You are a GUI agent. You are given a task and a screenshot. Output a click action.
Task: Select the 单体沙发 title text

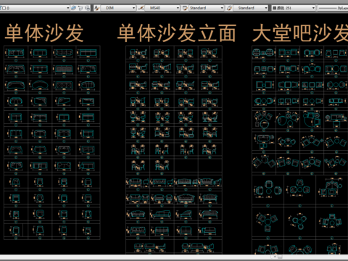point(44,33)
